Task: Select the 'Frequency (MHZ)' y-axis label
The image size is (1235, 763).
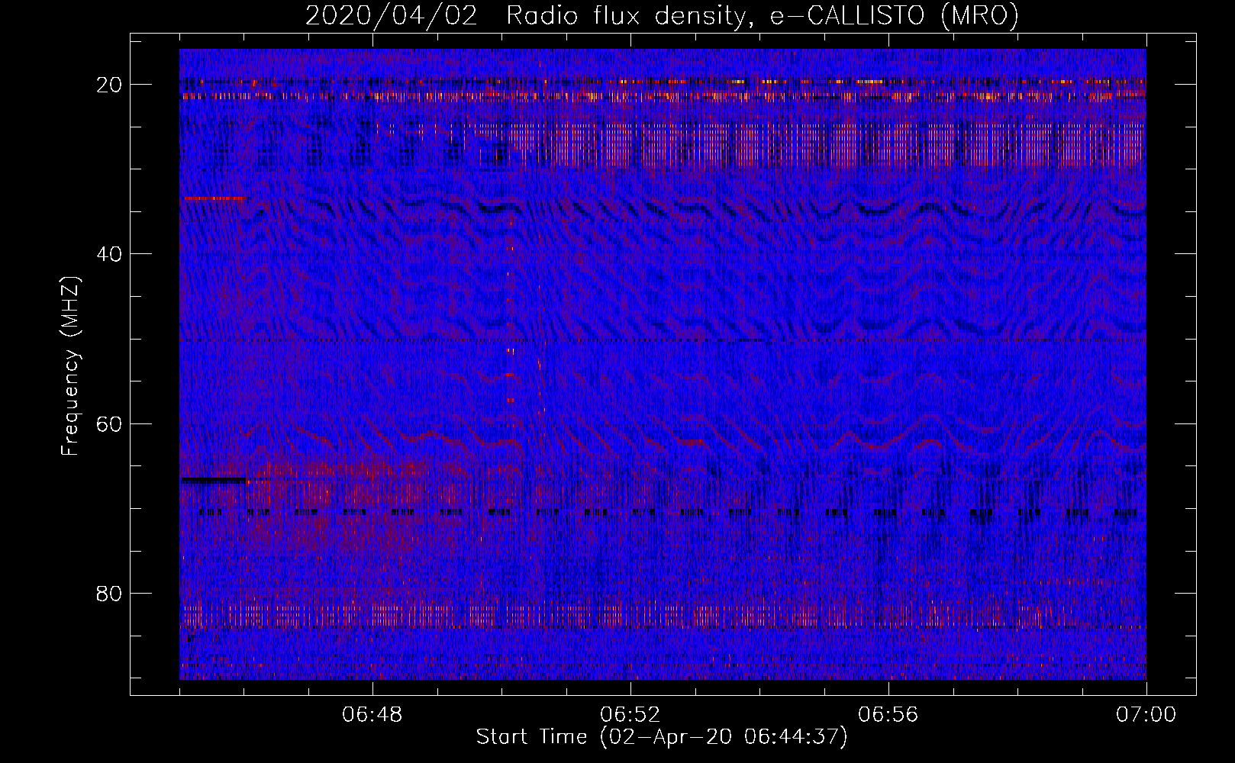Action: (x=70, y=366)
